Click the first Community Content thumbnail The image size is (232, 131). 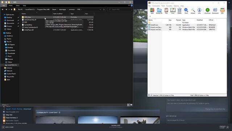pyautogui.click(x=55, y=120)
